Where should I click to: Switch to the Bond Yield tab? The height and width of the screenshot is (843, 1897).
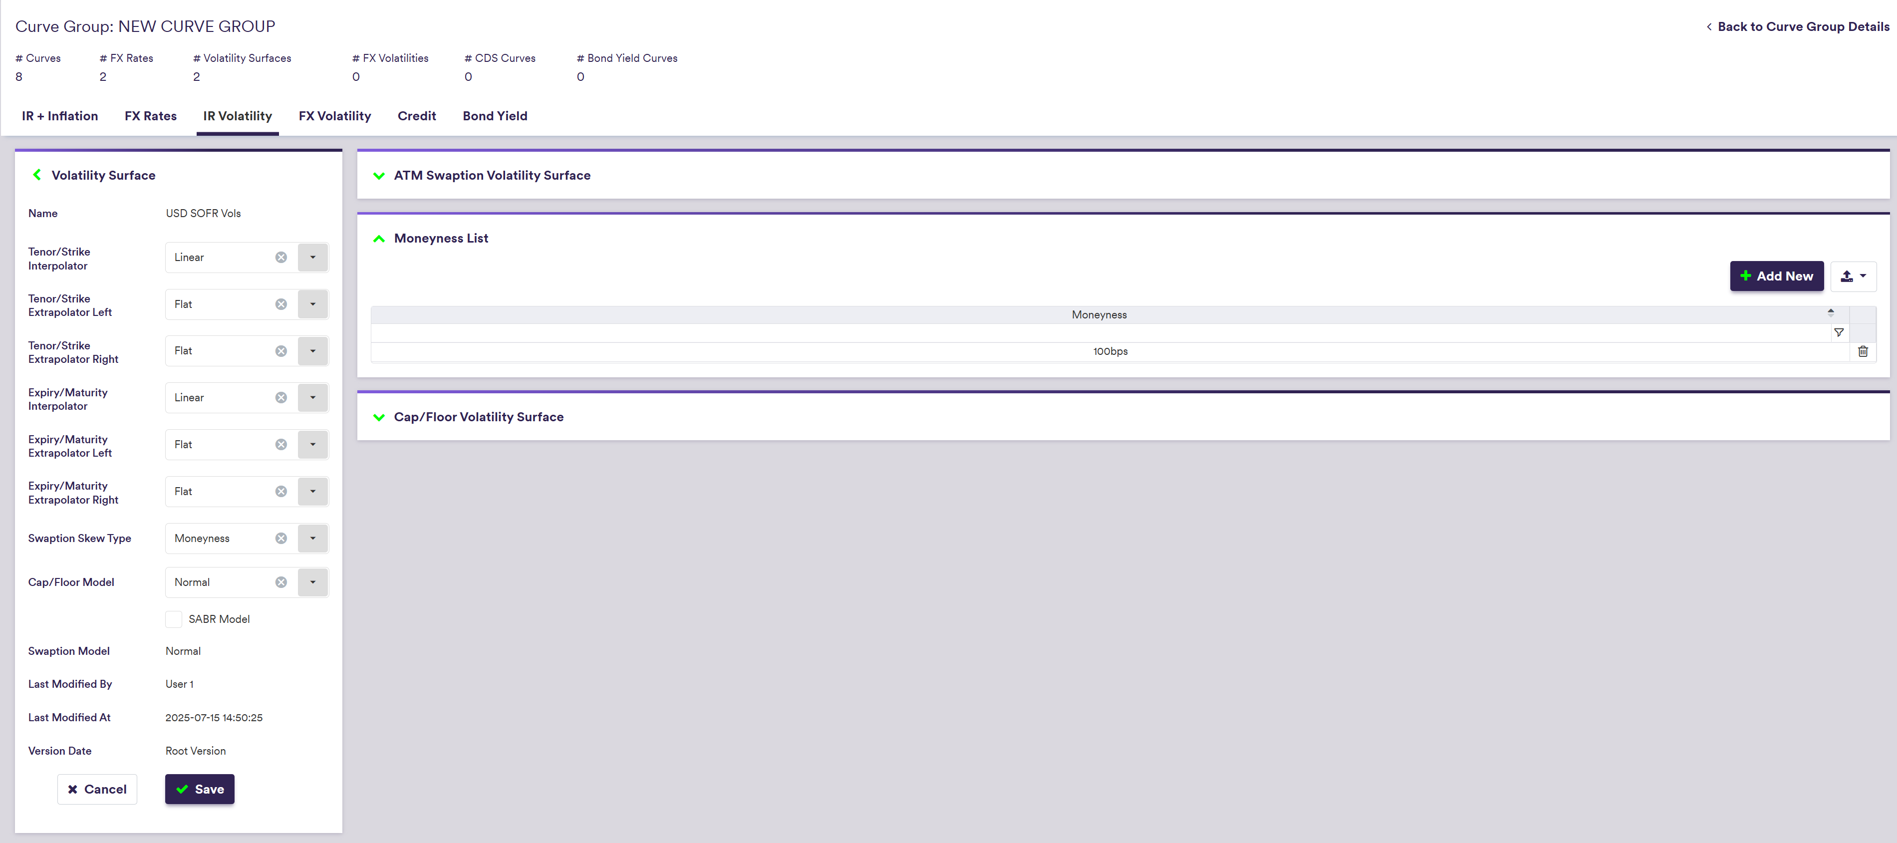point(494,116)
